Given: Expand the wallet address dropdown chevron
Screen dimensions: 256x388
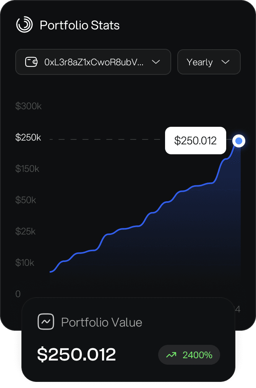Looking at the screenshot, I should pyautogui.click(x=156, y=62).
